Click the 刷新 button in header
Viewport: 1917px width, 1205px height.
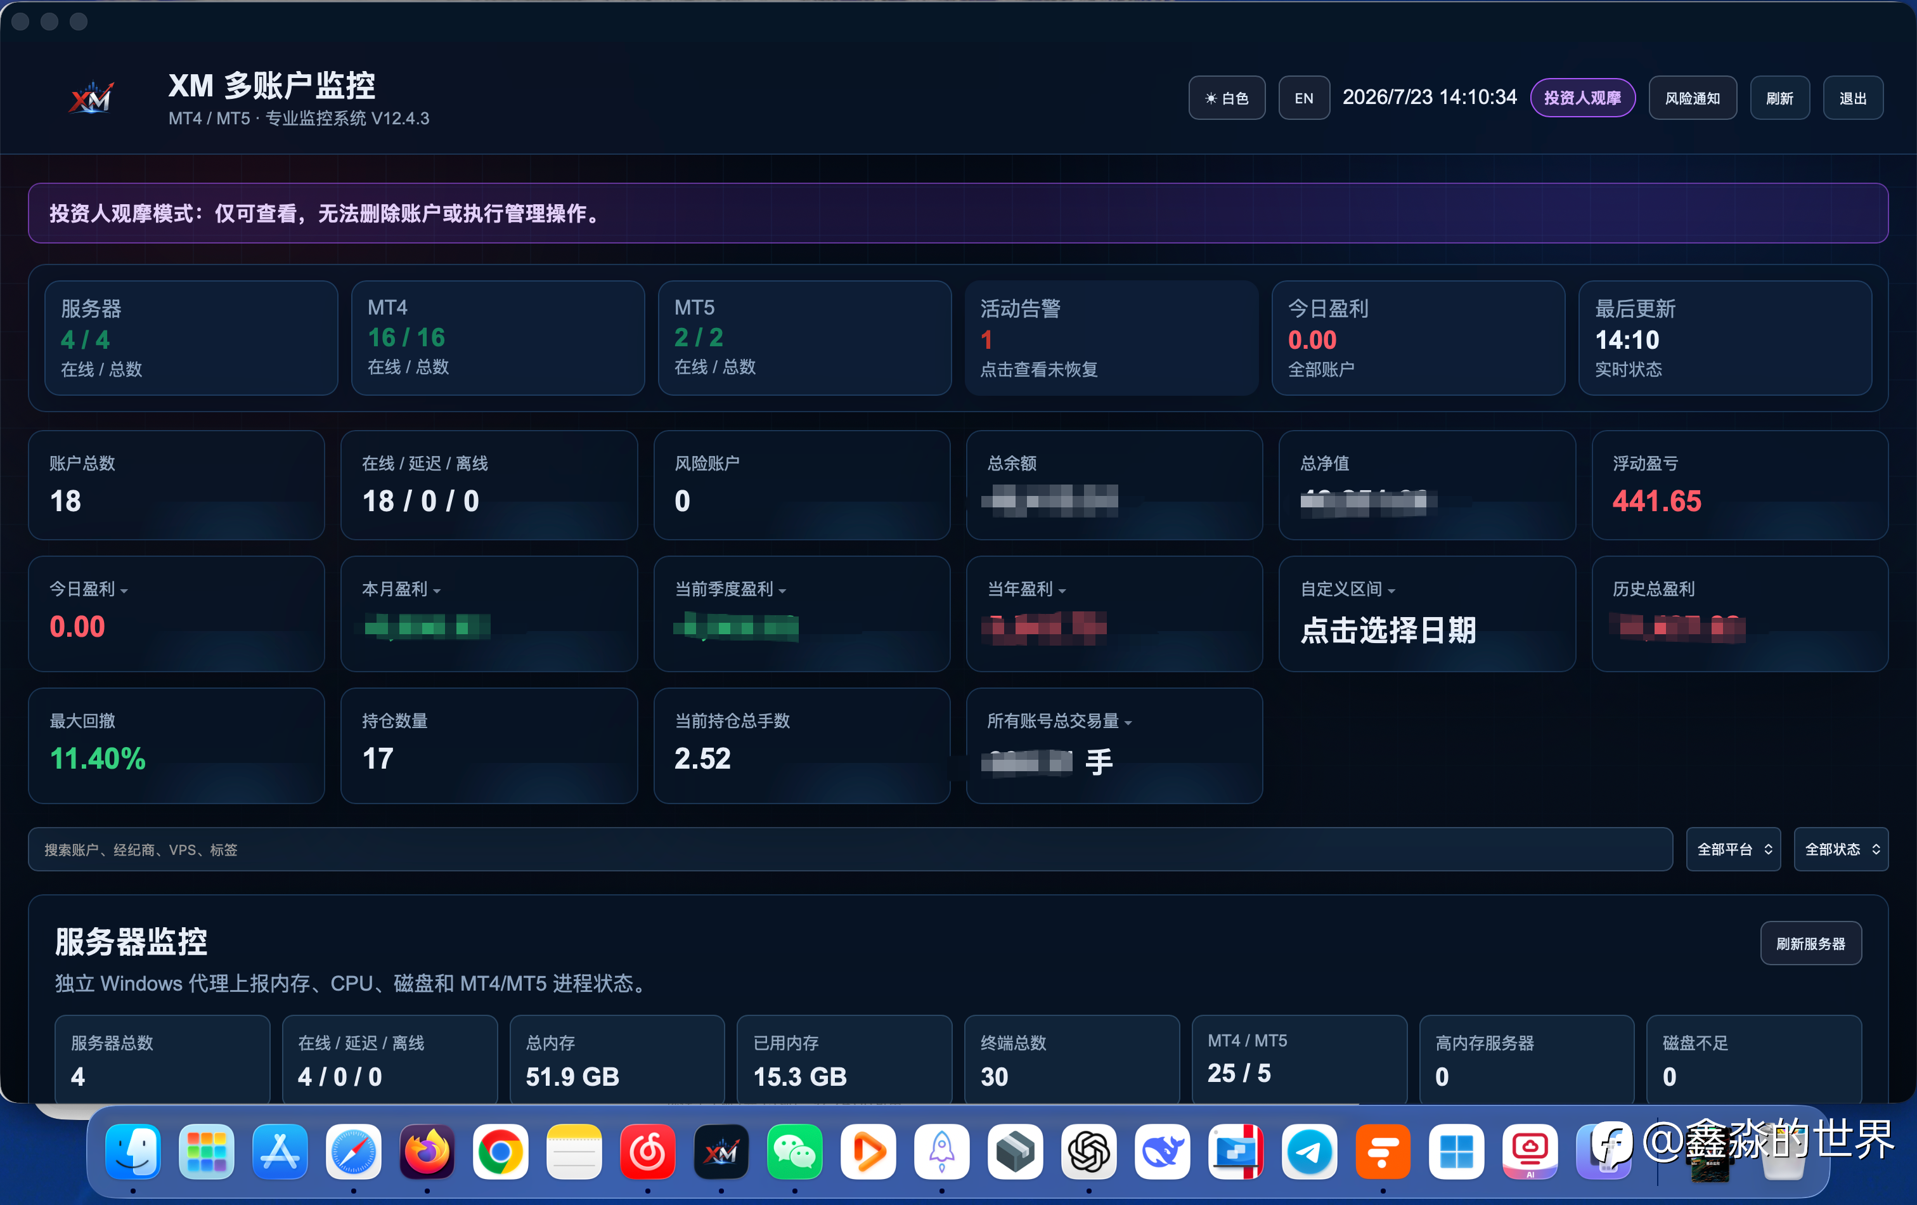point(1779,98)
